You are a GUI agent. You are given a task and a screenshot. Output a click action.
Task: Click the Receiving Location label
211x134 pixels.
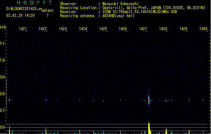[x=78, y=8]
